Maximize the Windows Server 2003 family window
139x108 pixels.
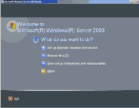coord(134,2)
